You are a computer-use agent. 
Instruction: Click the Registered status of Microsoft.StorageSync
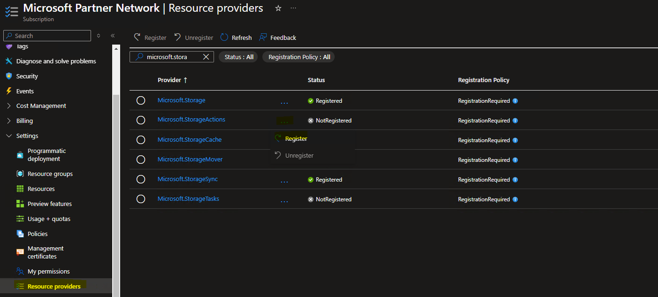pyautogui.click(x=325, y=180)
